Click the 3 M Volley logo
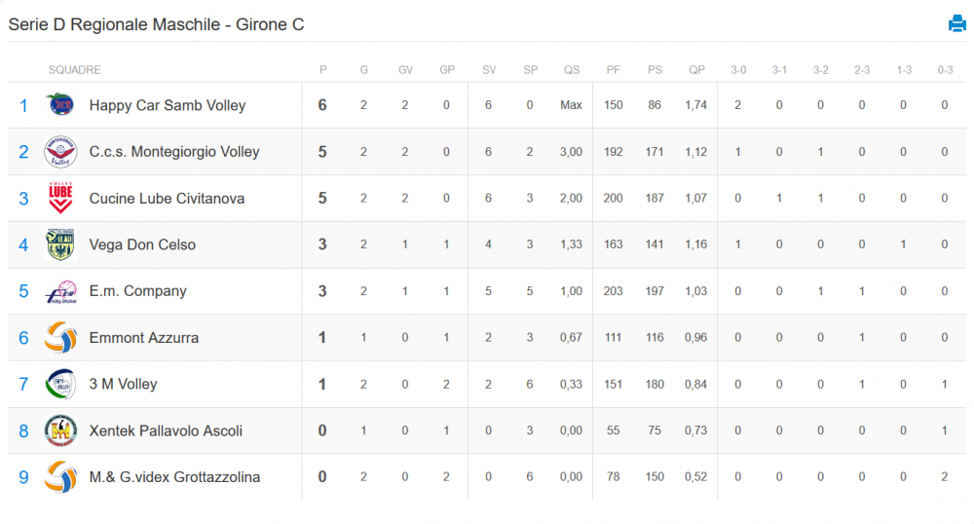The image size is (974, 524). [x=60, y=384]
